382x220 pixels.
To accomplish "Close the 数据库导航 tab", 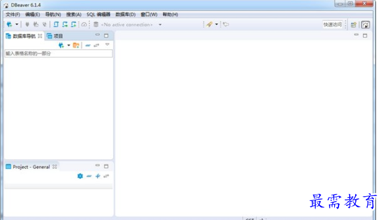I will [x=40, y=36].
